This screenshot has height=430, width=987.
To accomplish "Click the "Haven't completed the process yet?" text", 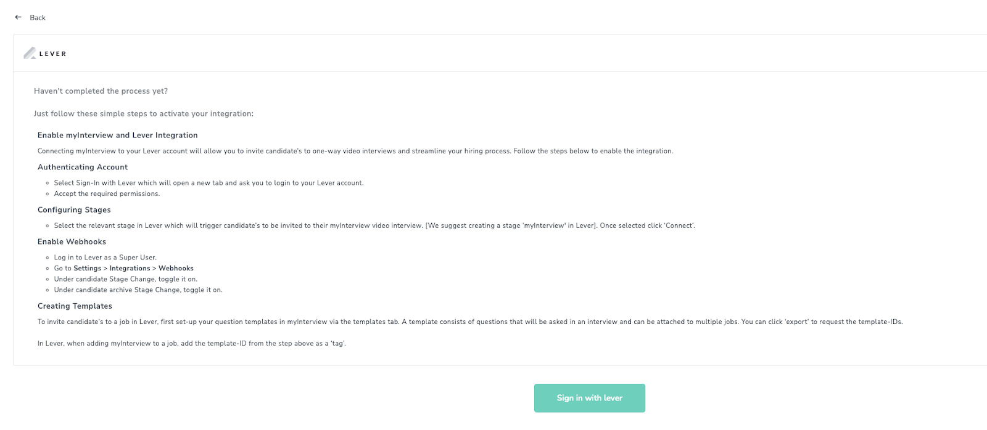I will point(101,91).
